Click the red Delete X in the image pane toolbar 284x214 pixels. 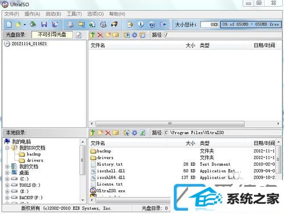100,35
